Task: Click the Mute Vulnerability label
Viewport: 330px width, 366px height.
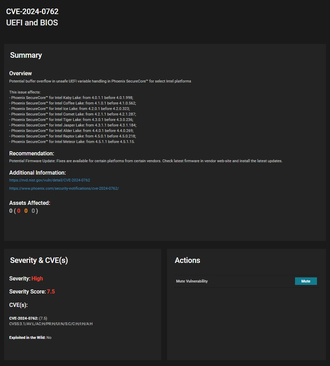Action: tap(192, 281)
